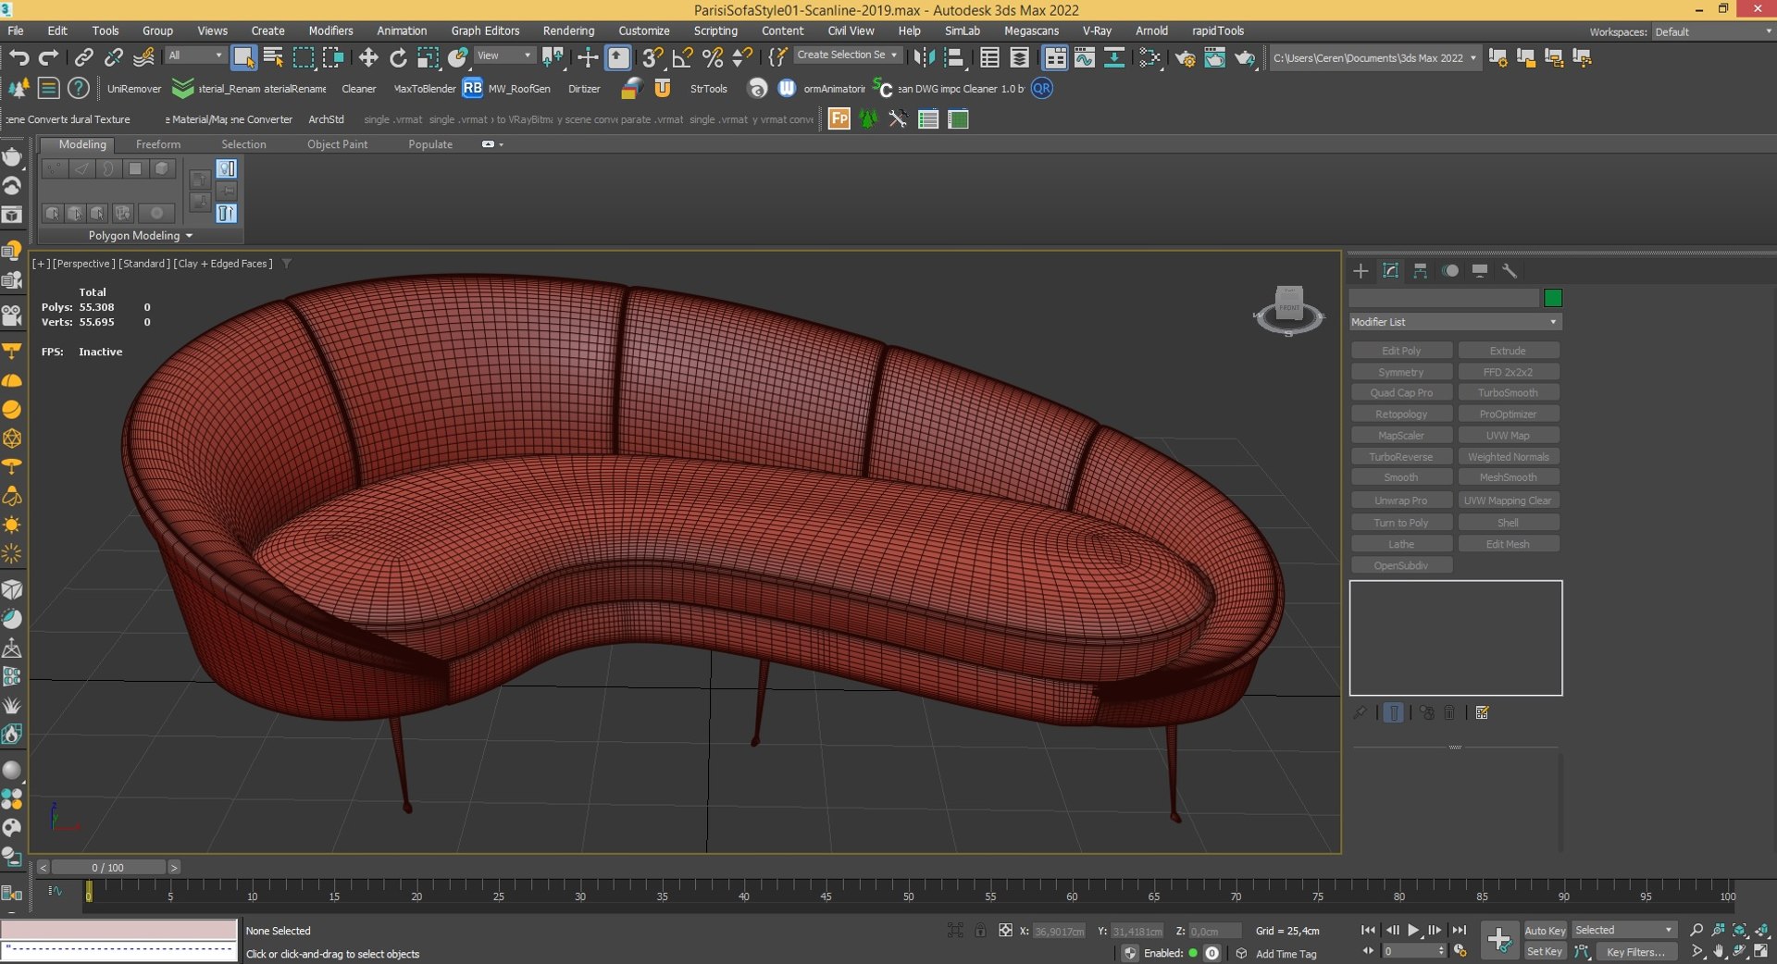Screen dimensions: 1777x964
Task: Click the Edit Poly modifier button
Action: click(x=1401, y=351)
